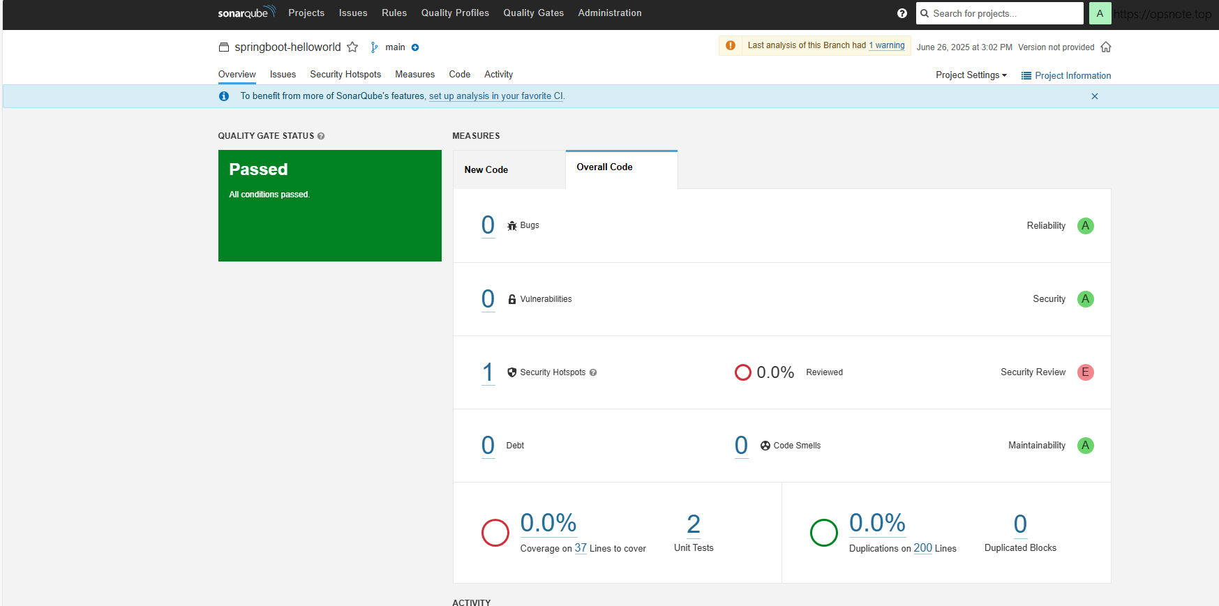Viewport: 1219px width, 606px height.
Task: Click the Reliability A rating badge
Action: (1086, 226)
